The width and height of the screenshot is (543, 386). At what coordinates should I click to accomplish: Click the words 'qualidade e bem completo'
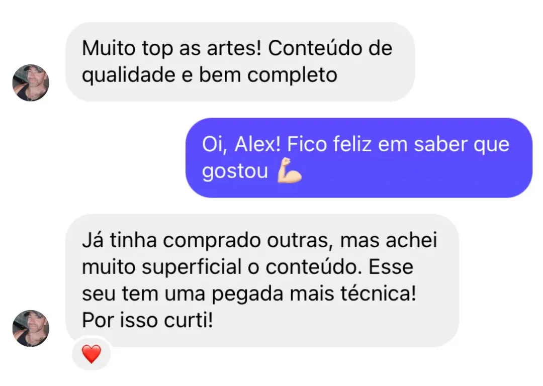point(210,76)
